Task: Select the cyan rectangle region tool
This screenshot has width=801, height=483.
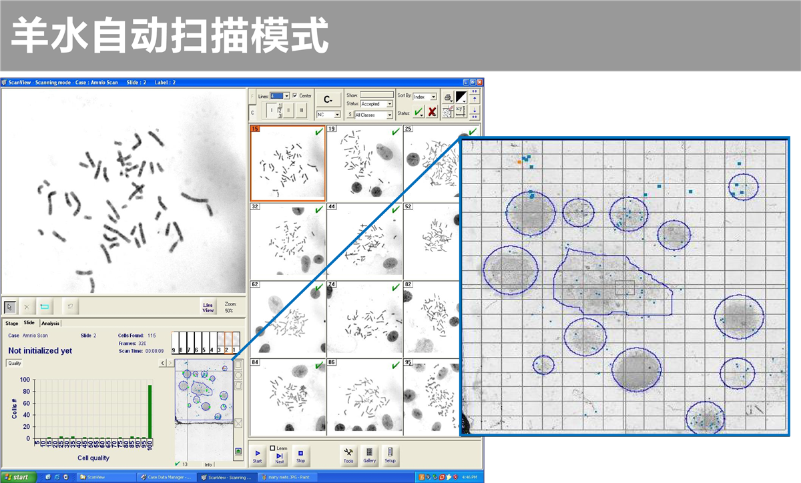Action: coord(45,307)
